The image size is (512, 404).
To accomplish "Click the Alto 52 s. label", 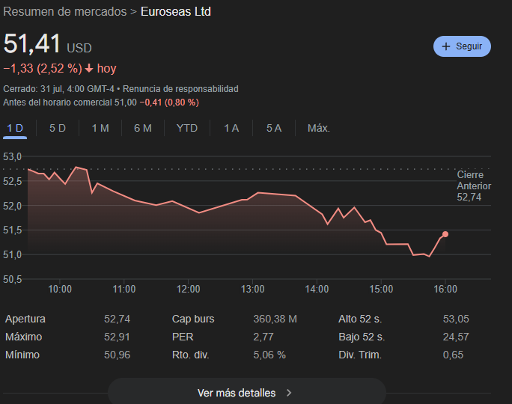I will coord(360,319).
